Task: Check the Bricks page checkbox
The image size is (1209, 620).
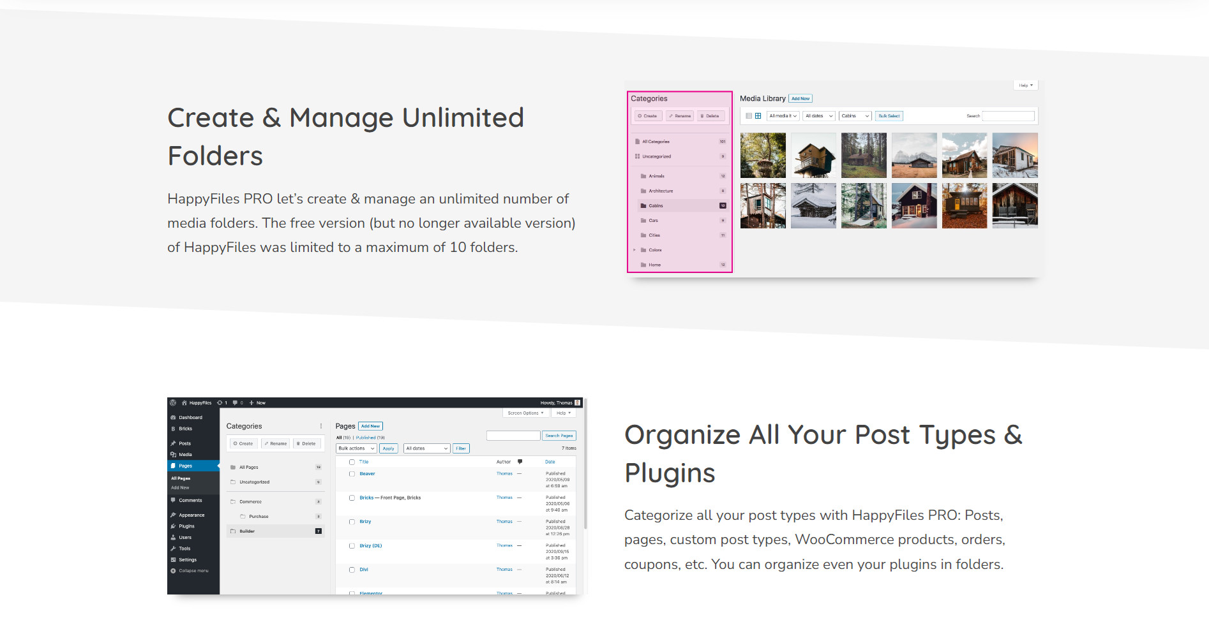Action: coord(352,498)
